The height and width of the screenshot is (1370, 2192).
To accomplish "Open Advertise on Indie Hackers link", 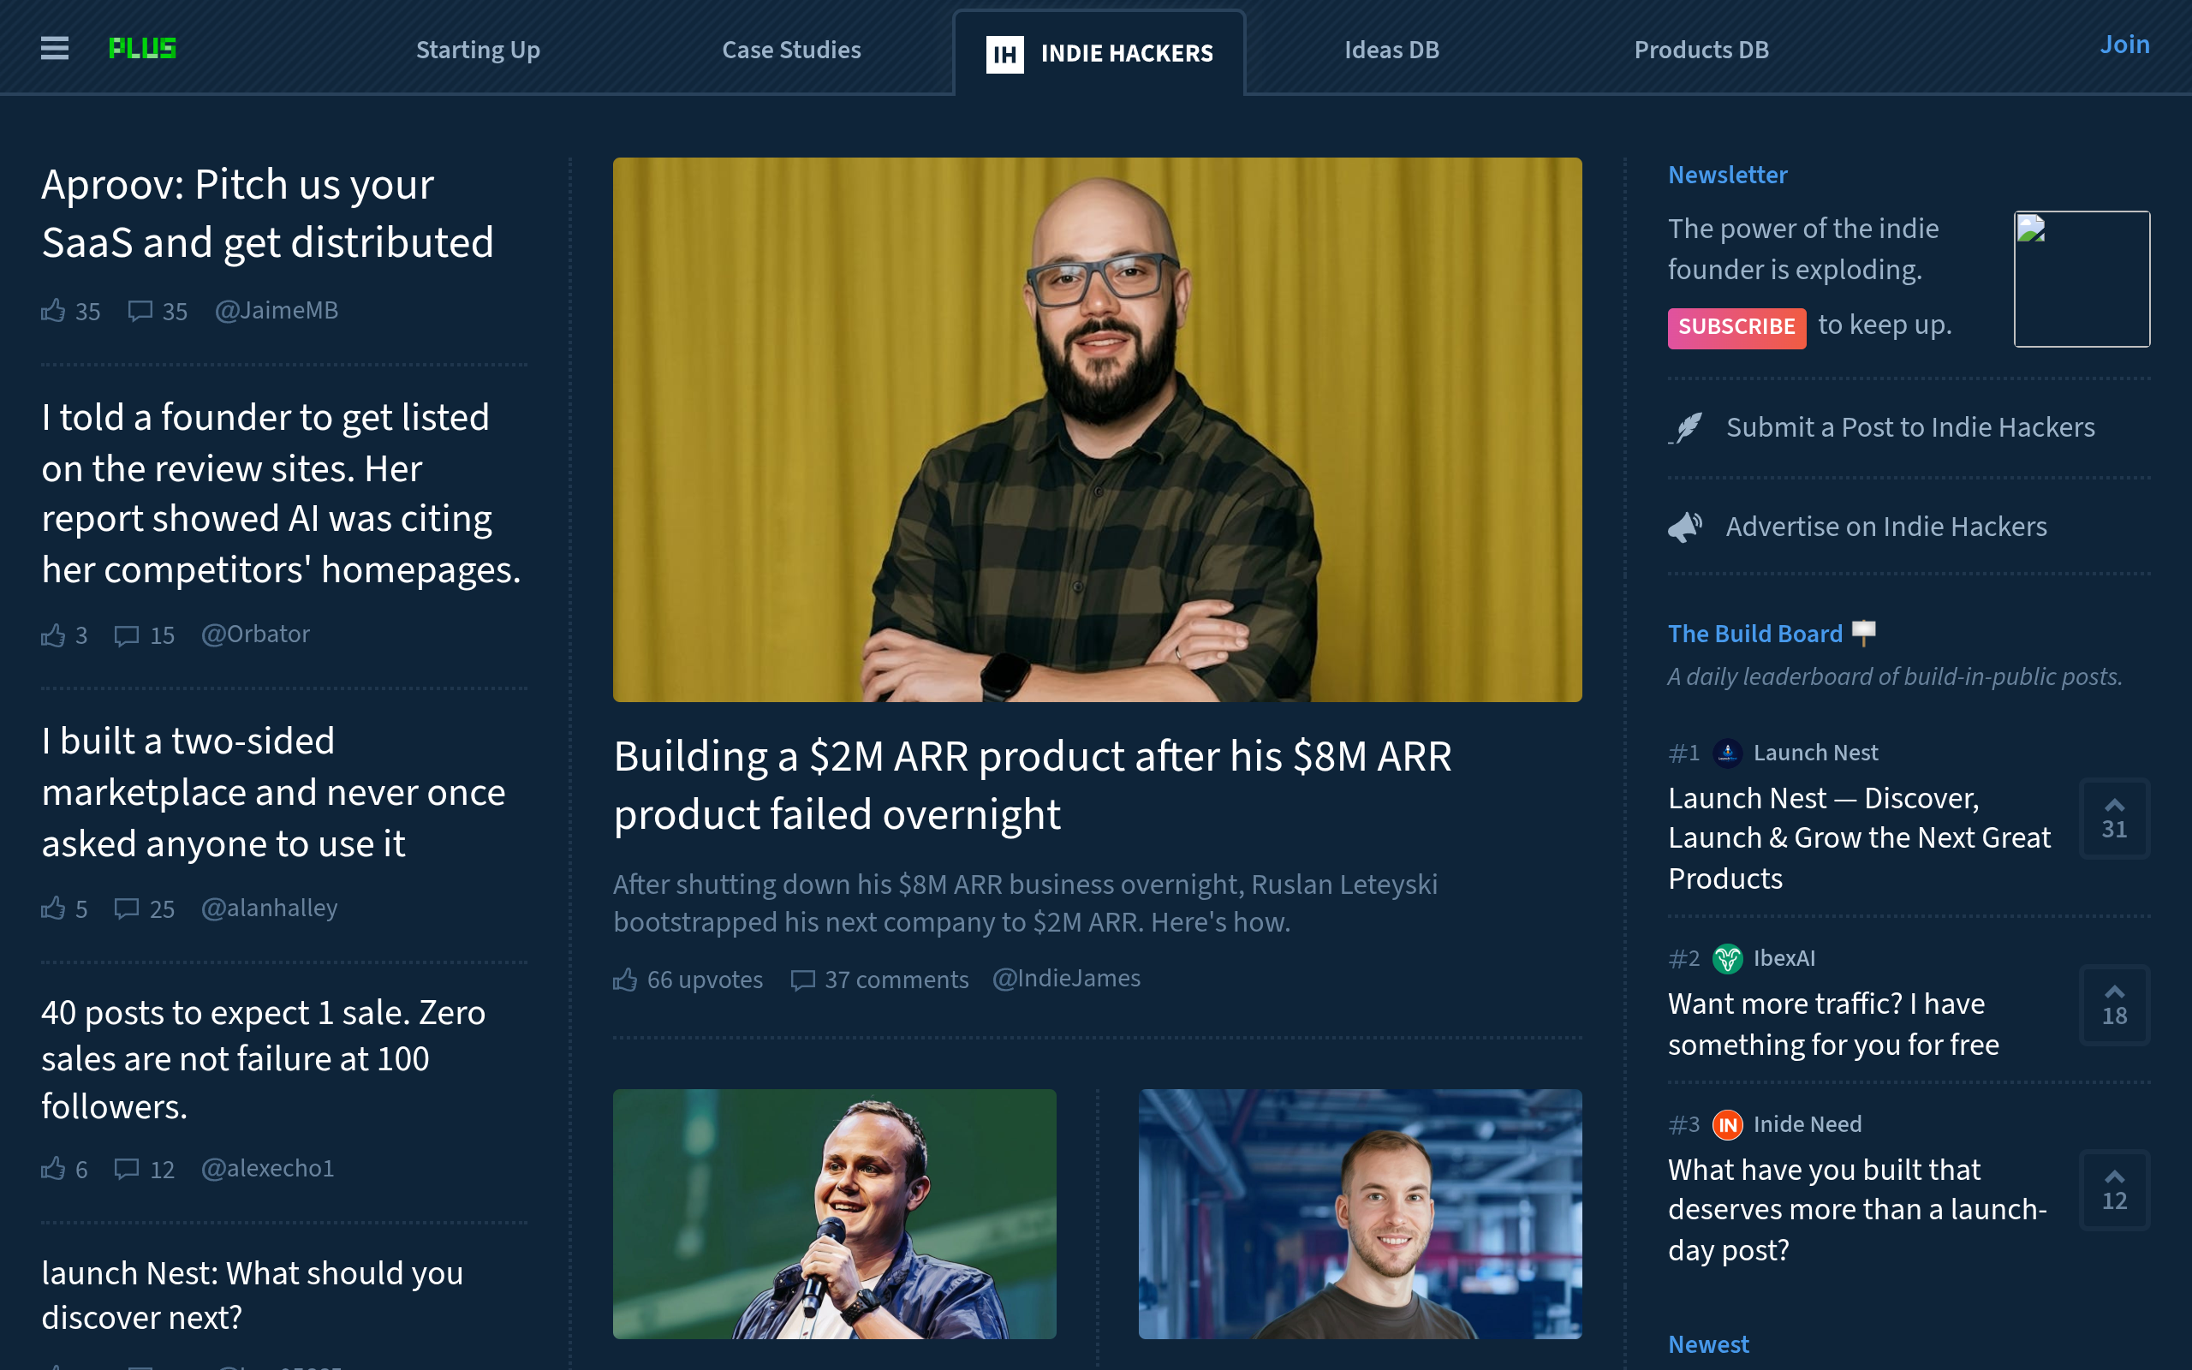I will (1885, 527).
